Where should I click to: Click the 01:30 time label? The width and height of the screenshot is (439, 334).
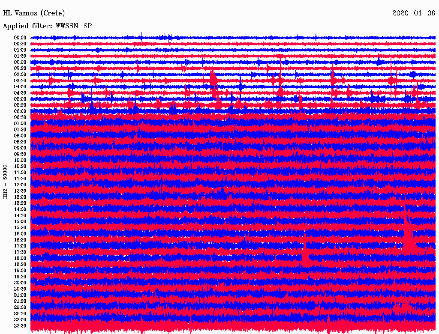[20, 56]
